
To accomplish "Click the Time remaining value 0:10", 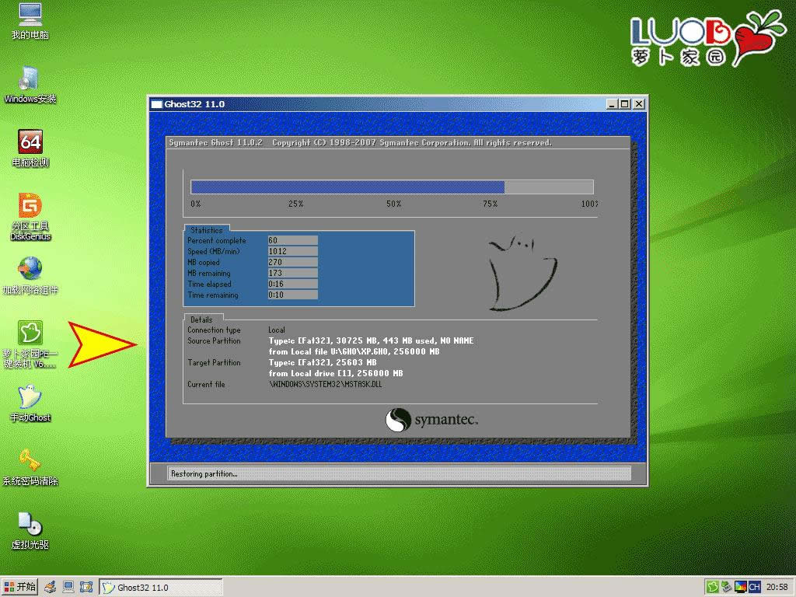I will click(292, 295).
